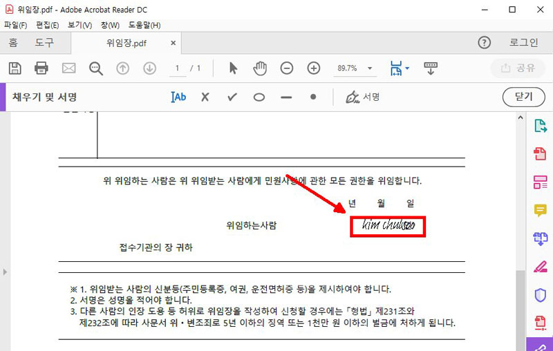Open the 서명 signature dropdown
Viewport: 553px width, 351px height.
[x=363, y=97]
